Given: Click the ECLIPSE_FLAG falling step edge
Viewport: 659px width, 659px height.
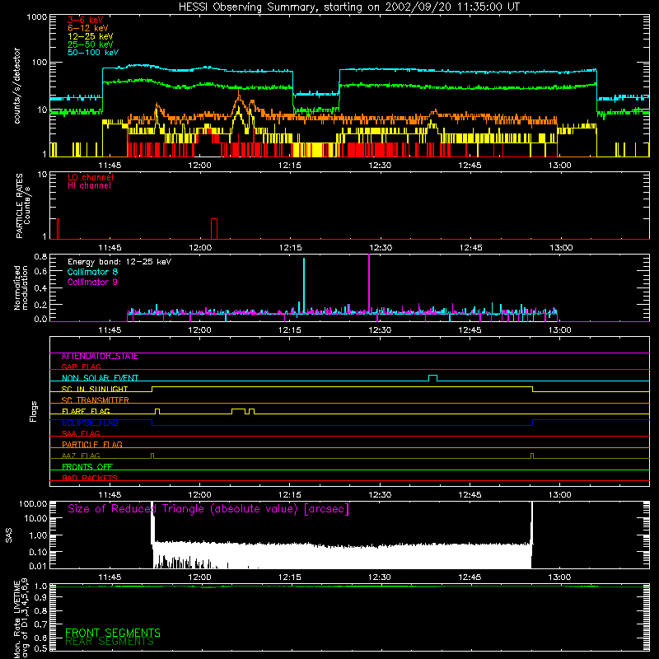Looking at the screenshot, I should click(x=152, y=423).
